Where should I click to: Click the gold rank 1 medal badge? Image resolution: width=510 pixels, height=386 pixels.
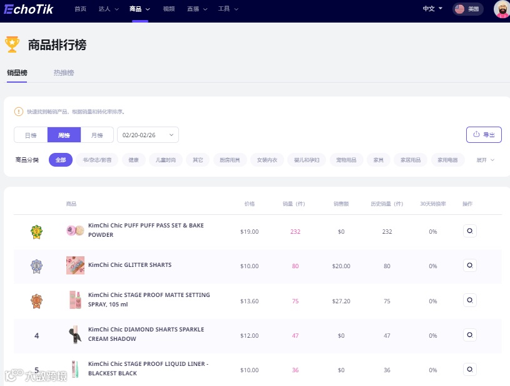[36, 232]
